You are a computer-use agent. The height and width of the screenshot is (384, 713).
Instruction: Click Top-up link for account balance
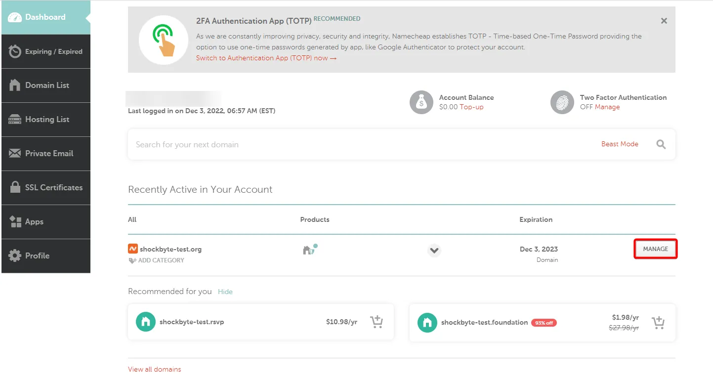[471, 107]
